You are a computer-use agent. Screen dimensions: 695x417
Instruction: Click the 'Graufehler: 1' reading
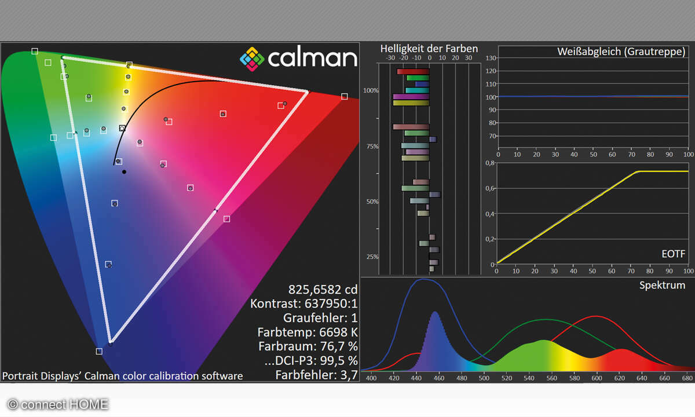(320, 318)
